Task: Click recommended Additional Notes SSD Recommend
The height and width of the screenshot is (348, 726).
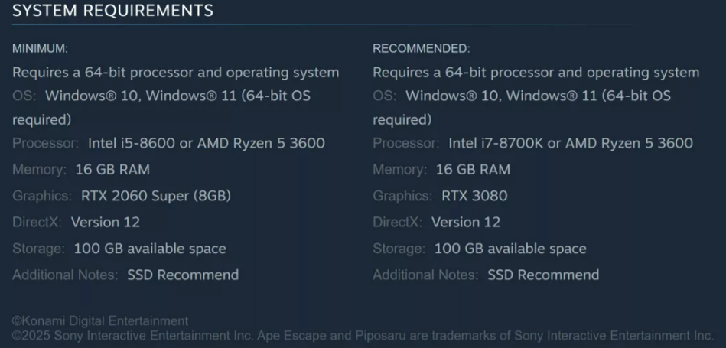Action: 543,275
